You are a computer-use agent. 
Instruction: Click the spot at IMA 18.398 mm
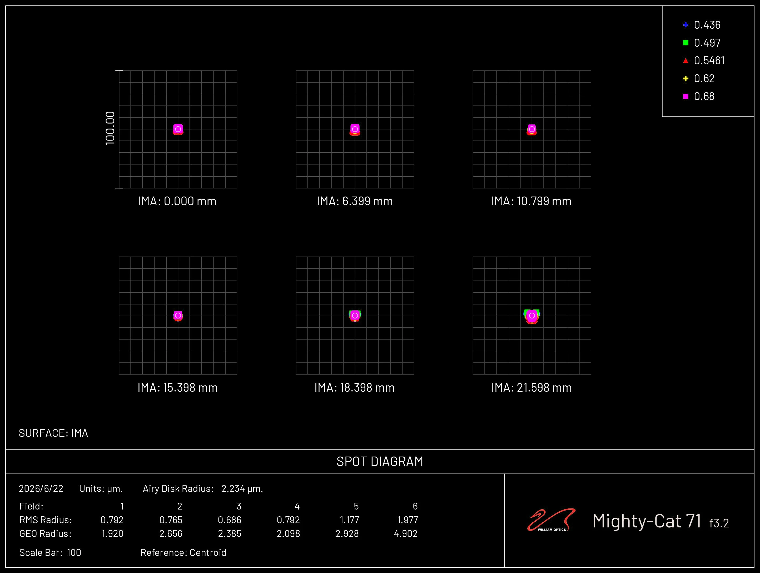click(x=355, y=316)
